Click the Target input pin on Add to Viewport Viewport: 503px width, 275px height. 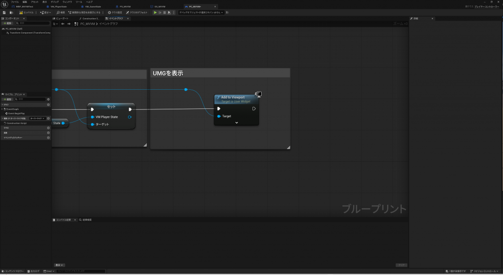coord(219,116)
